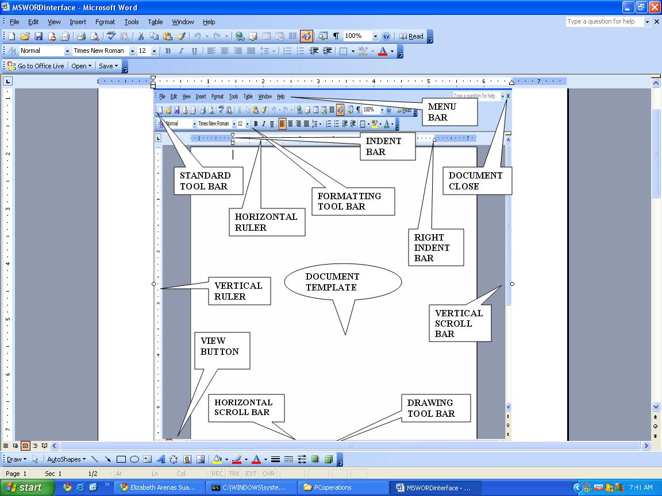Enable overtype mode via the OVR indicator

(x=268, y=474)
